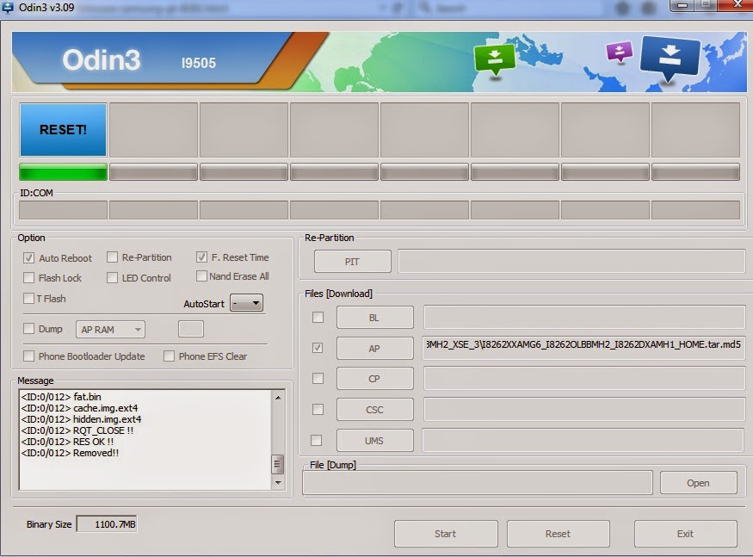Viewport: 753px width, 557px height.
Task: Click the Odin3 app icon in title bar
Action: click(8, 7)
